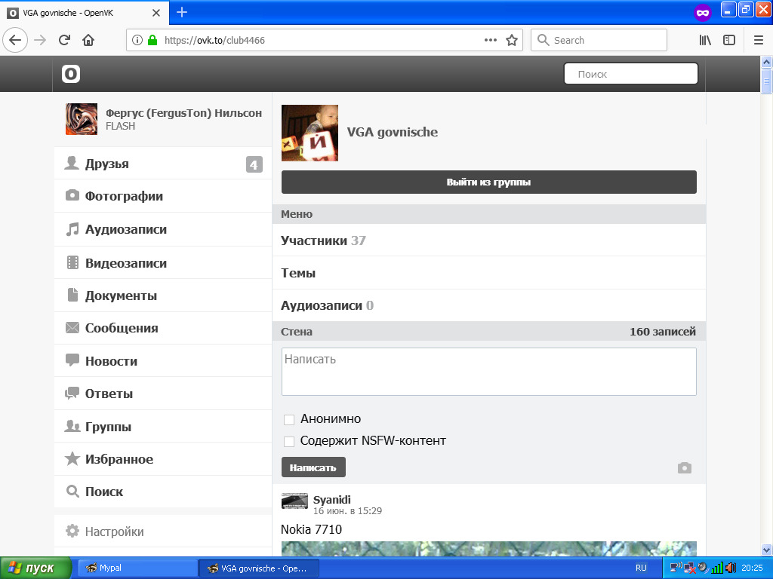The width and height of the screenshot is (773, 579).
Task: Open the пуск Start button
Action: pos(35,568)
